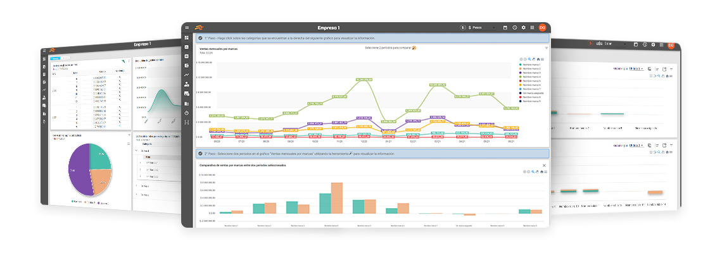The image size is (722, 253).
Task: Toggle Nombre marca 2 legend series
Action: click(x=531, y=68)
